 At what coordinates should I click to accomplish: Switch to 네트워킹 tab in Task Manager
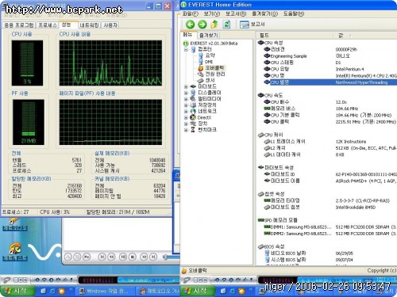89,25
